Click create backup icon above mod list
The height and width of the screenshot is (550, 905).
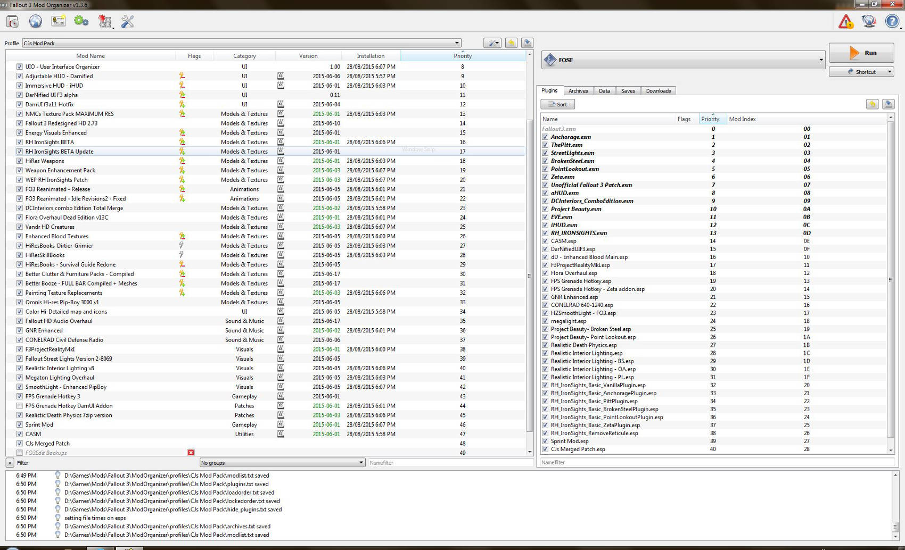click(x=527, y=43)
